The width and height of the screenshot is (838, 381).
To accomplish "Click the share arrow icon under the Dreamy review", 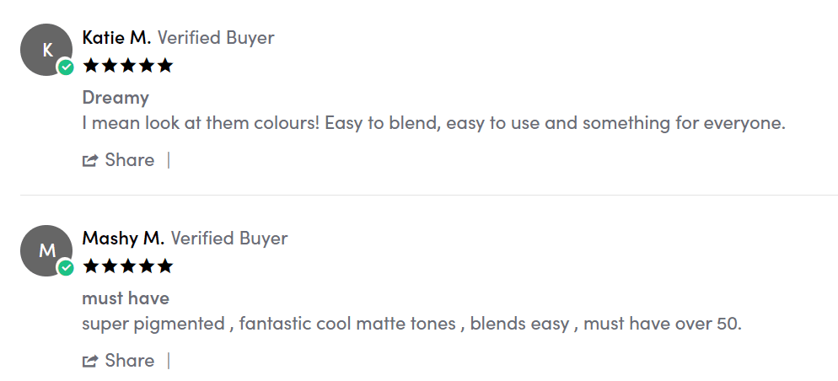I will pyautogui.click(x=90, y=160).
